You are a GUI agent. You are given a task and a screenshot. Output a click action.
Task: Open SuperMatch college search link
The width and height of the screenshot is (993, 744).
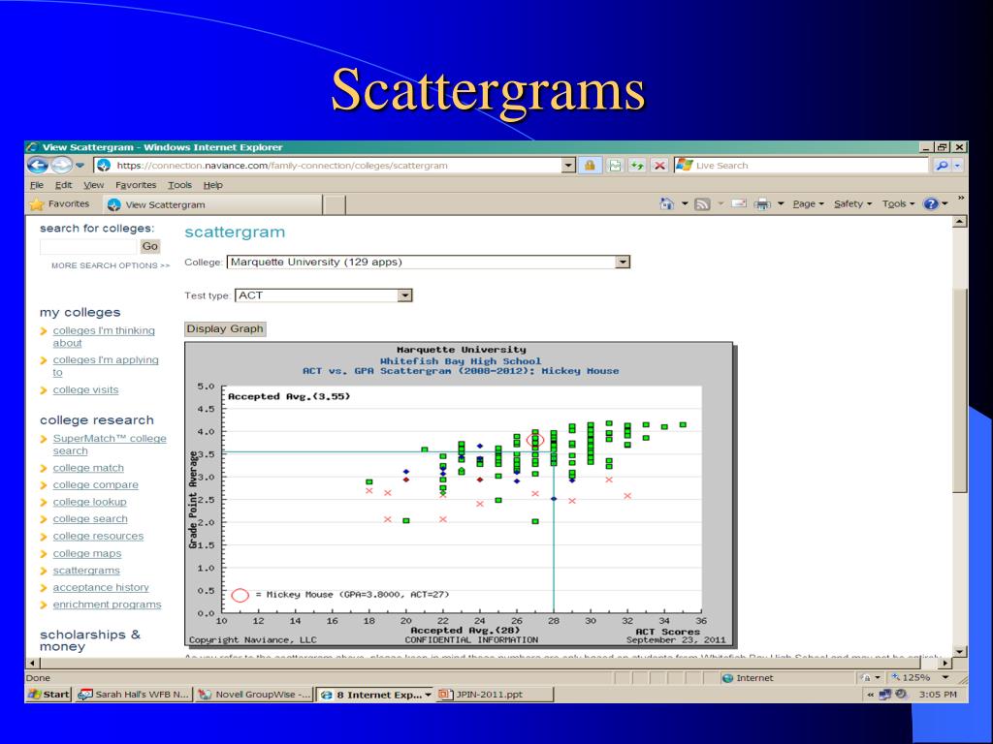(110, 444)
